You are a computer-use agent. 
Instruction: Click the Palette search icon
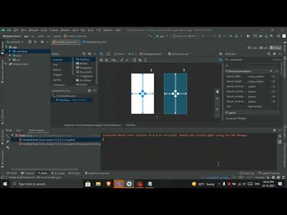(x=84, y=54)
